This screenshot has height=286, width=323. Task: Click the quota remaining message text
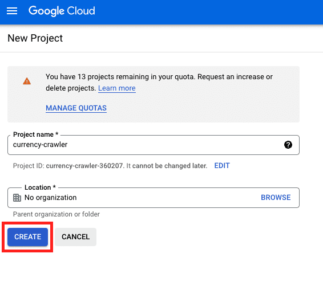(159, 83)
